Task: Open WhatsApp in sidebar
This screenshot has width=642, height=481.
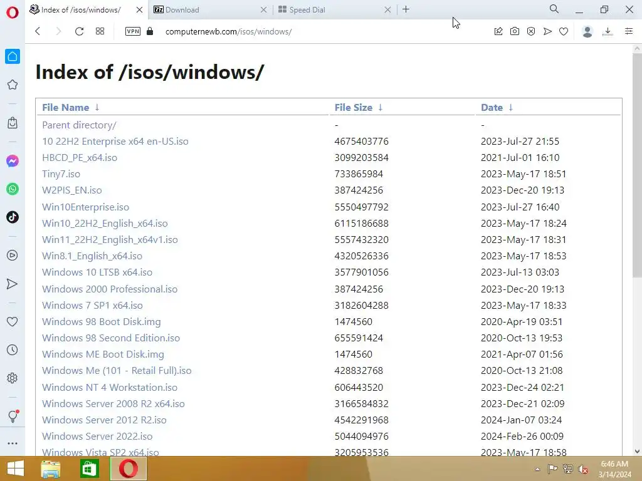Action: coord(13,189)
